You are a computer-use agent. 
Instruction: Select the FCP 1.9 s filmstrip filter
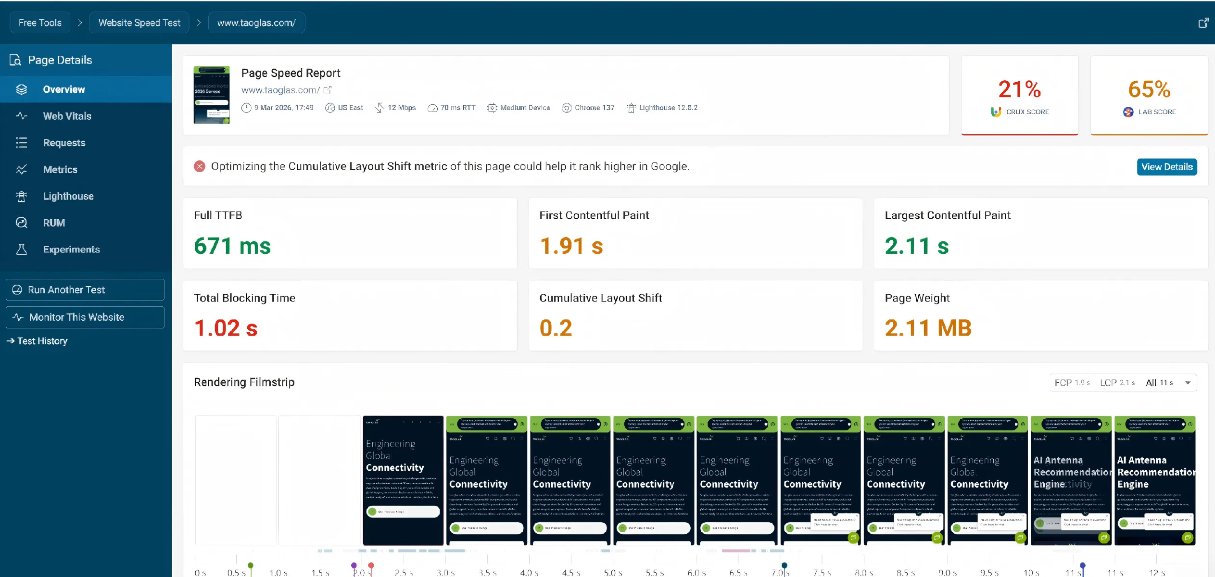point(1072,383)
